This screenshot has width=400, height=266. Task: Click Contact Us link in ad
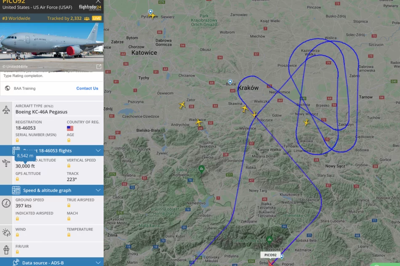(87, 88)
